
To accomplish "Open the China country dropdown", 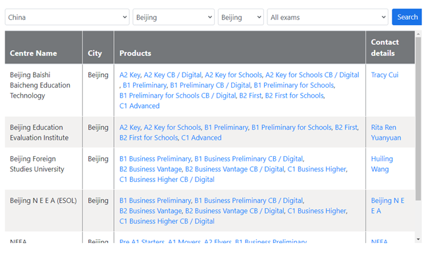I will pos(67,17).
